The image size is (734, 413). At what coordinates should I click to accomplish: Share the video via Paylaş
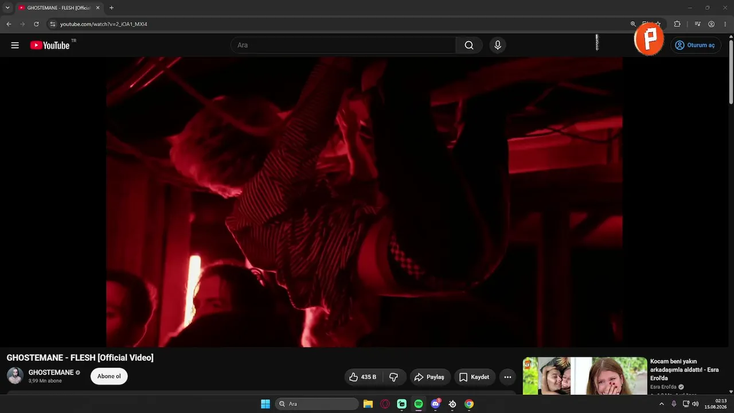430,377
